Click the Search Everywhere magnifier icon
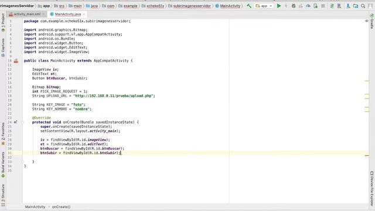The image size is (375, 211). [363, 6]
